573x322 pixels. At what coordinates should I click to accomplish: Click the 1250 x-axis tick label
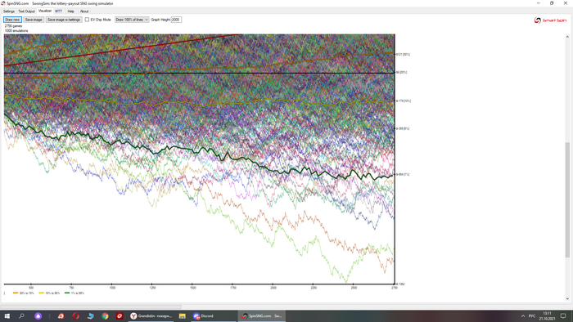pyautogui.click(x=152, y=288)
